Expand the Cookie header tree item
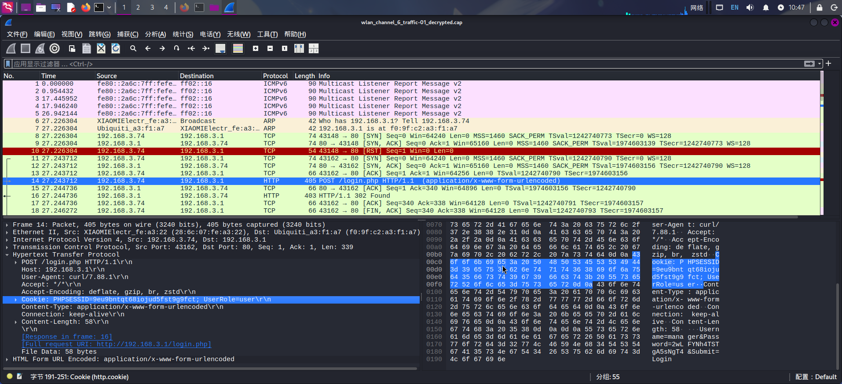842x384 pixels. 16,300
